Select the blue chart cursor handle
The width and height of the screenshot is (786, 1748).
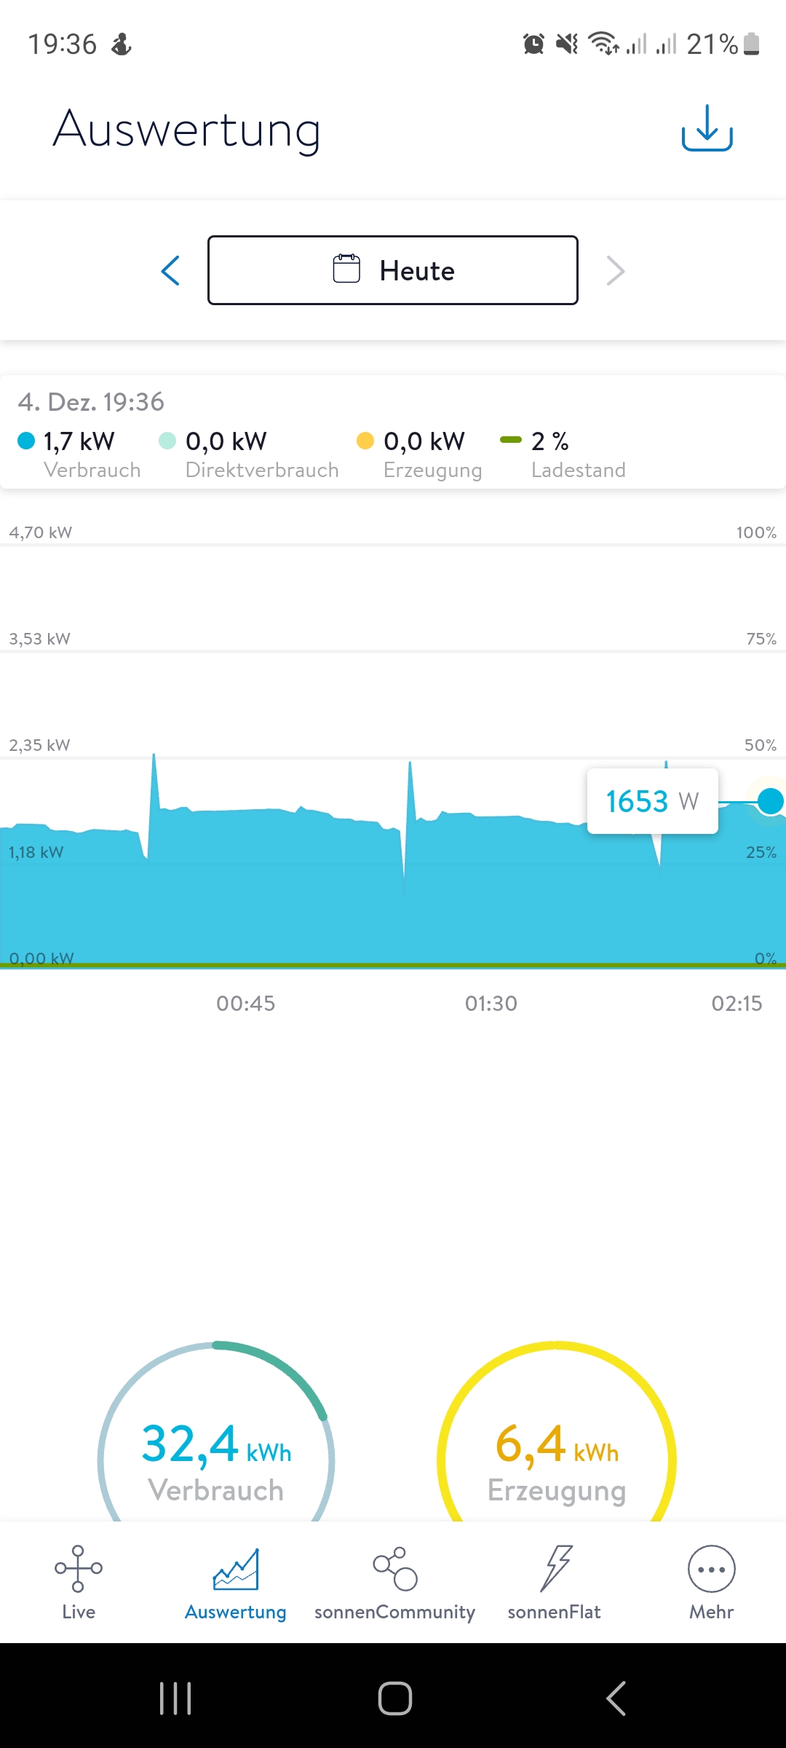click(770, 801)
